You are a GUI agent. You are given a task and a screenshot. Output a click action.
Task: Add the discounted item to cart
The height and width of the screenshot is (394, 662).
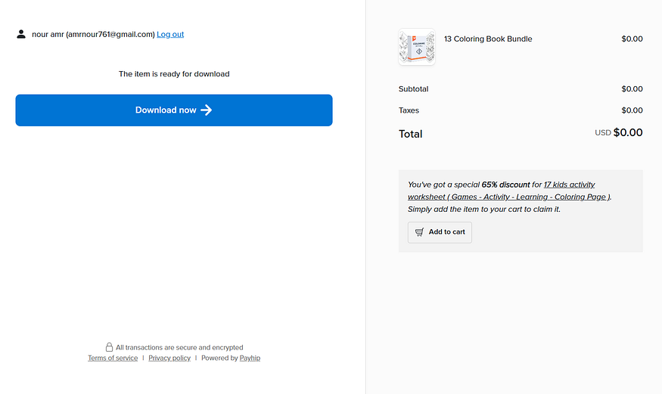pyautogui.click(x=440, y=232)
